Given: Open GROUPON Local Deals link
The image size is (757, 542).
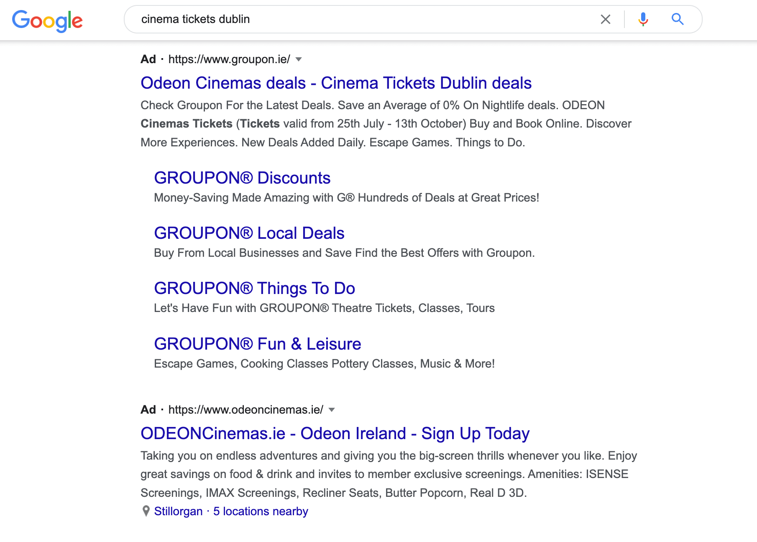Looking at the screenshot, I should 249,233.
